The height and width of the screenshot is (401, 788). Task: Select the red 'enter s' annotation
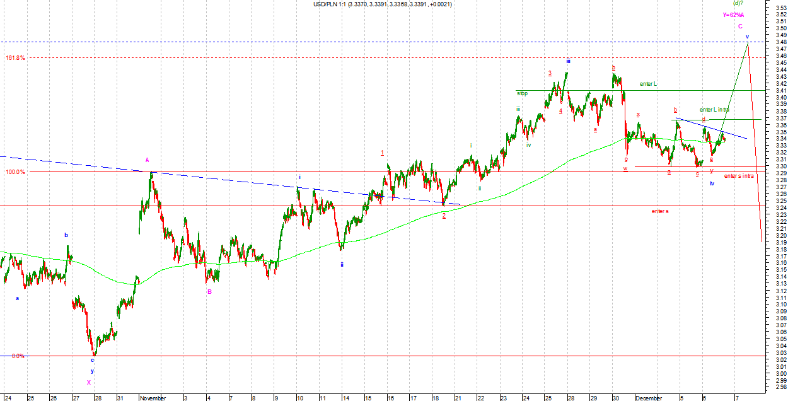[660, 211]
